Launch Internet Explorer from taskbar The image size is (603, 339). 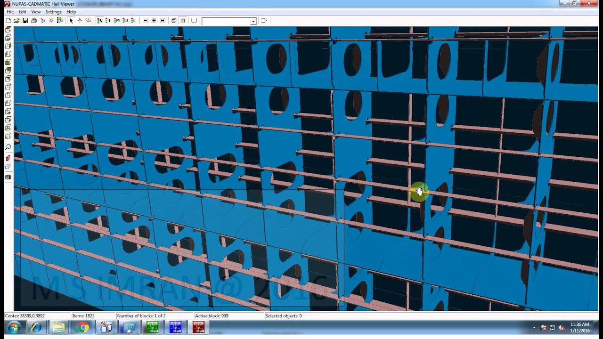pos(36,328)
